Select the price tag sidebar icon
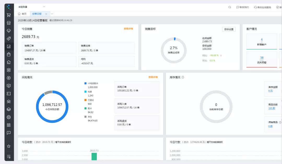This screenshot has width=282, height=164. pyautogui.click(x=9, y=39)
